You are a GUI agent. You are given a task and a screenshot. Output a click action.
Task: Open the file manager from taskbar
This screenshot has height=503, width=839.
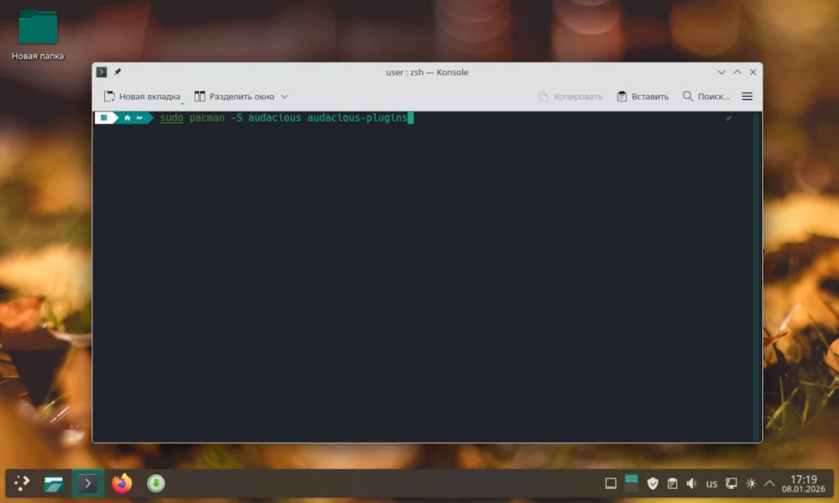(x=53, y=483)
